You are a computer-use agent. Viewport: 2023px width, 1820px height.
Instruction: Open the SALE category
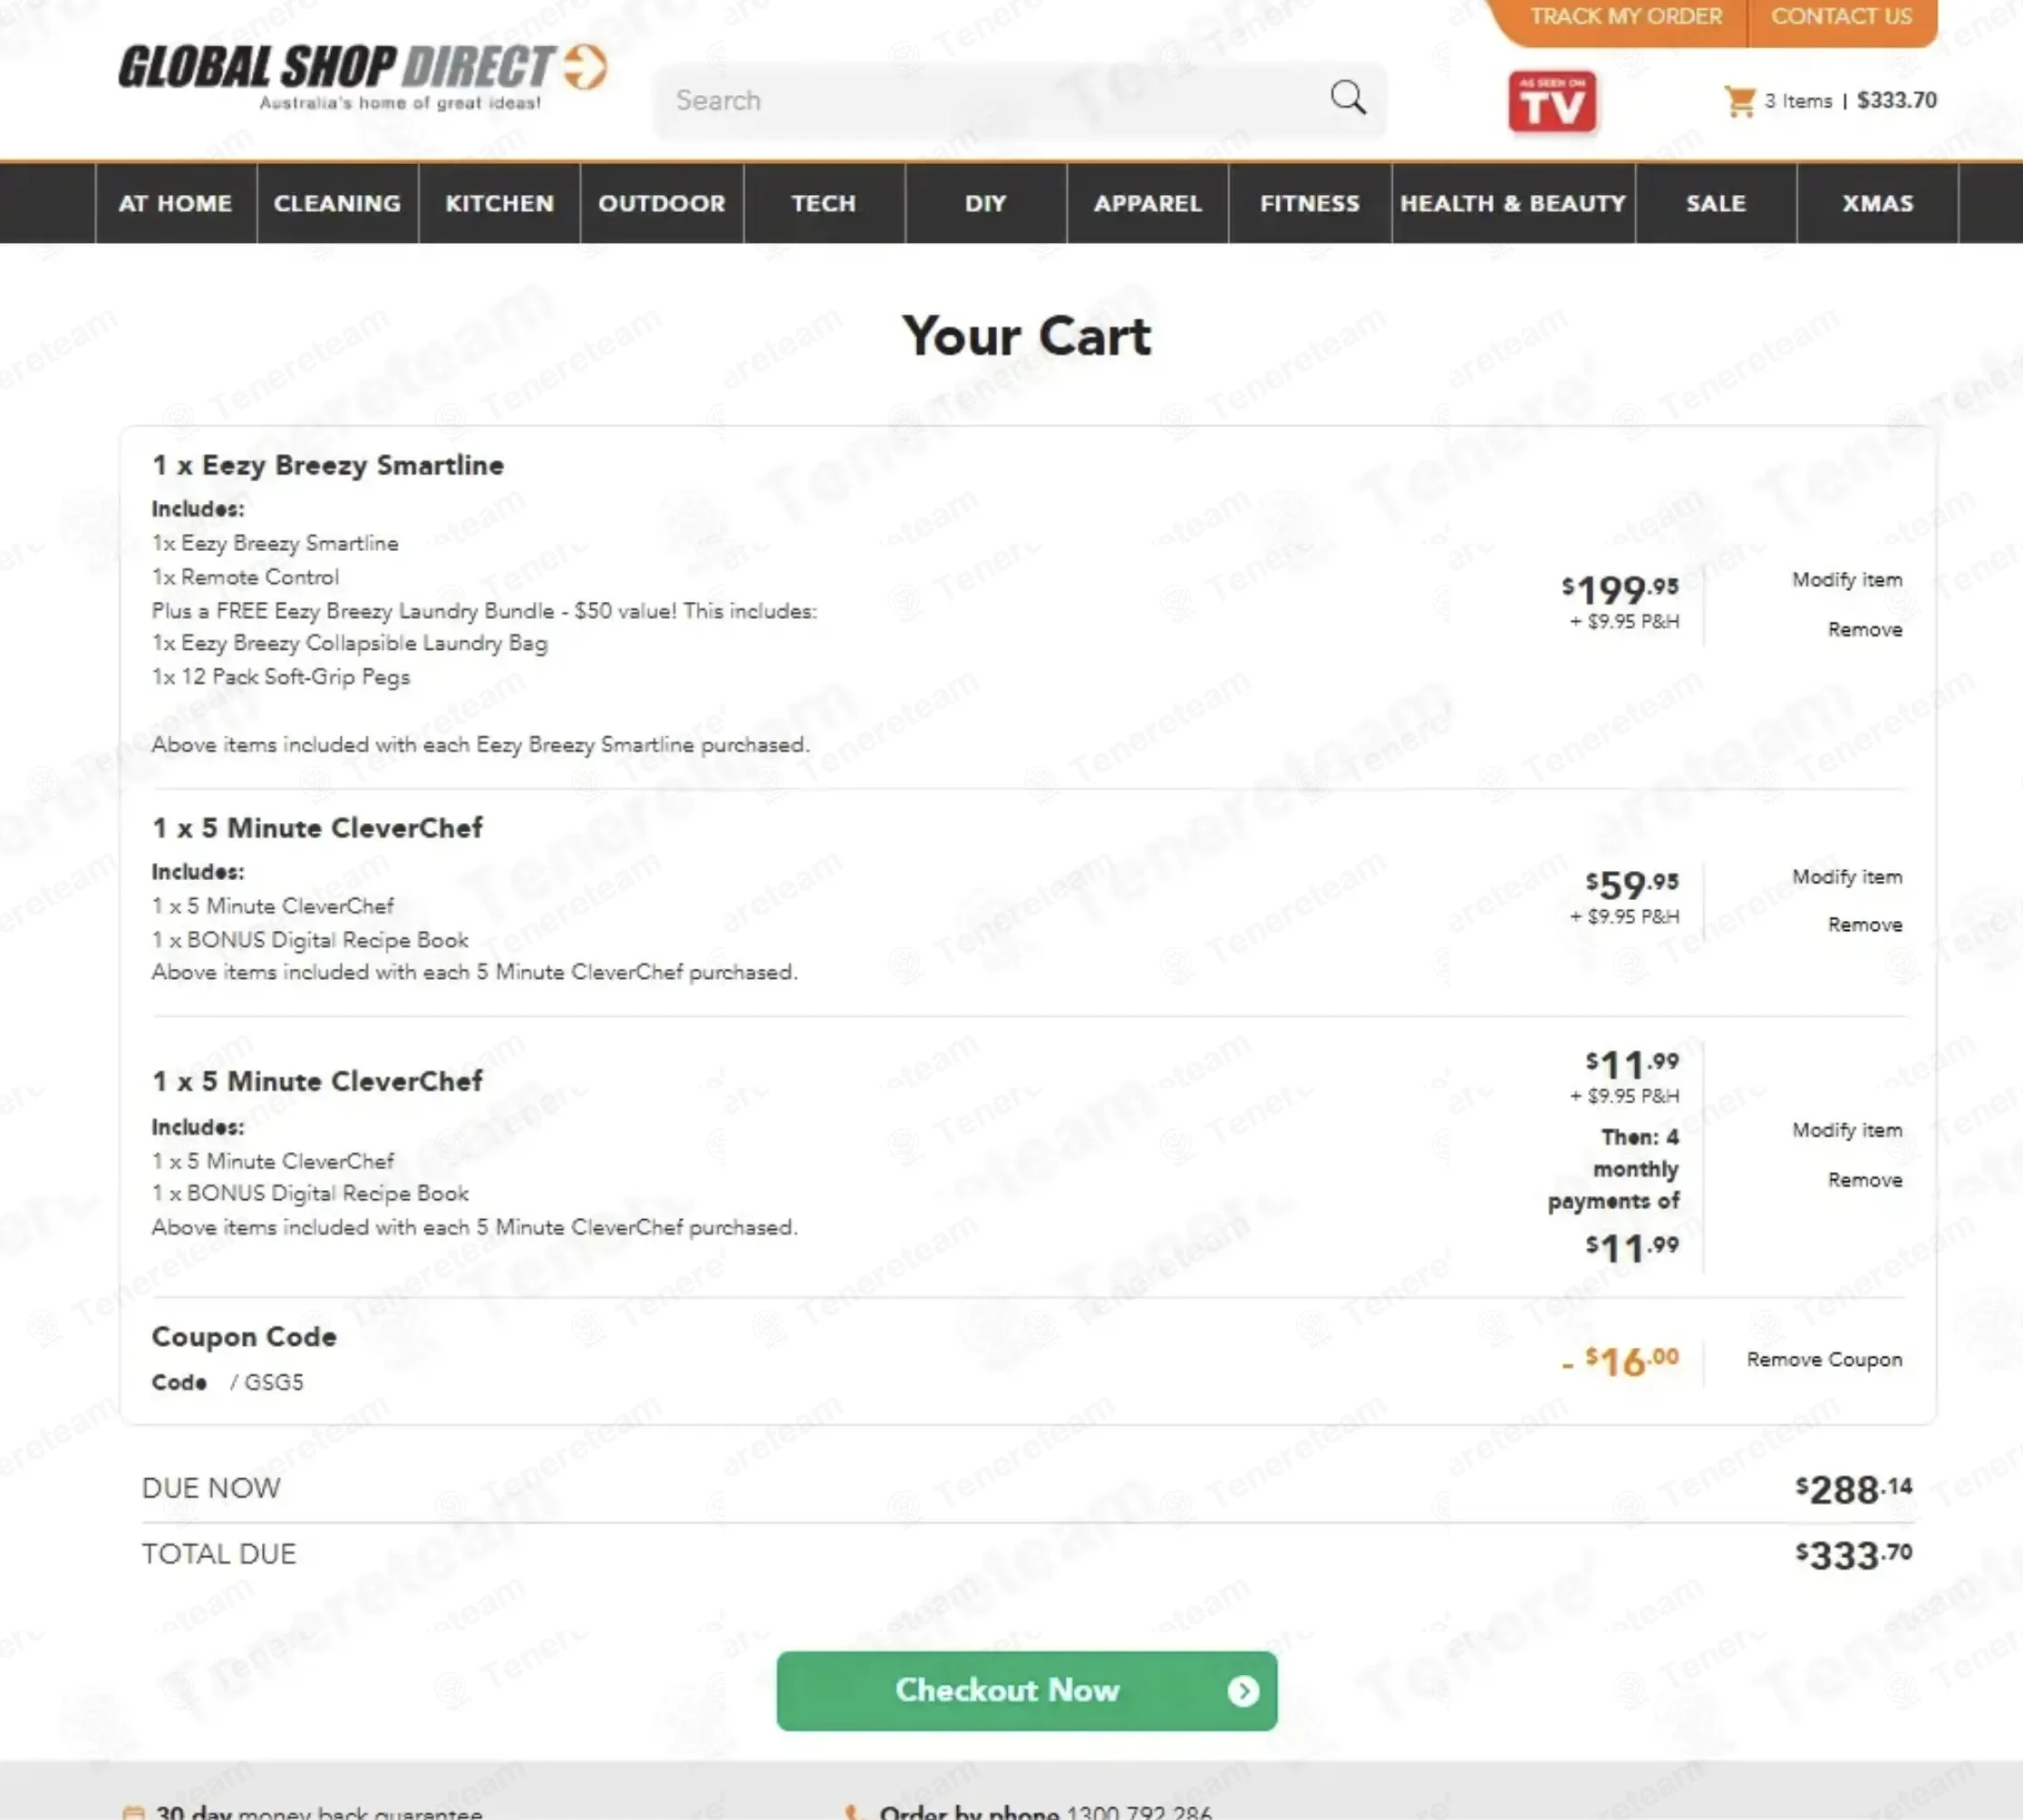[x=1716, y=203]
